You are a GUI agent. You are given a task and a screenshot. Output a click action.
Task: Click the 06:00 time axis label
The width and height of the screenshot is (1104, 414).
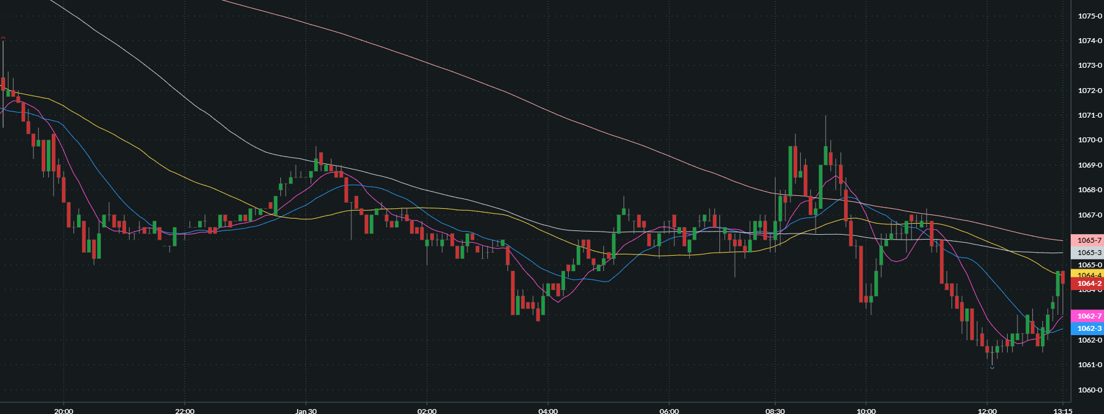[669, 411]
